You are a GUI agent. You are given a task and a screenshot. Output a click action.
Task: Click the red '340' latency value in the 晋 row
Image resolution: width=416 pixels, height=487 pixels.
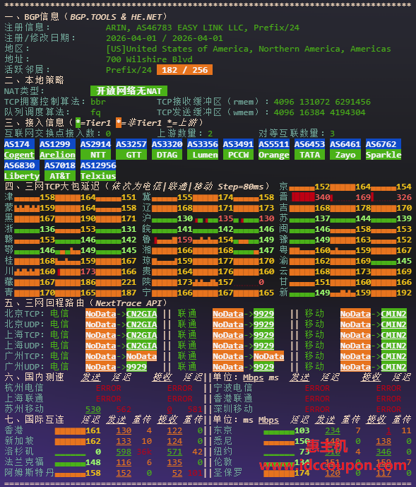[x=322, y=197]
